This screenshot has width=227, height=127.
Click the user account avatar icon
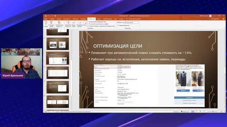(210, 16)
